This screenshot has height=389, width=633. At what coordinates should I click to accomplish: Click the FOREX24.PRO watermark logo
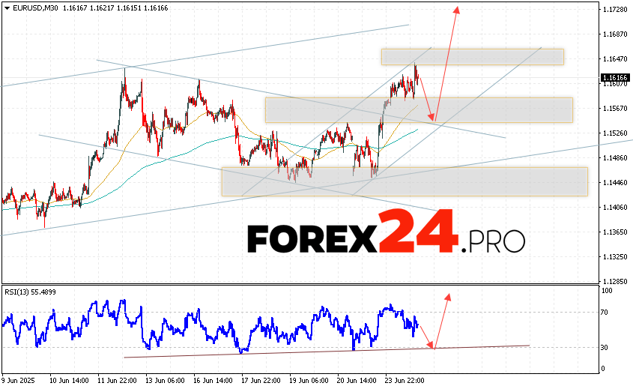(386, 236)
